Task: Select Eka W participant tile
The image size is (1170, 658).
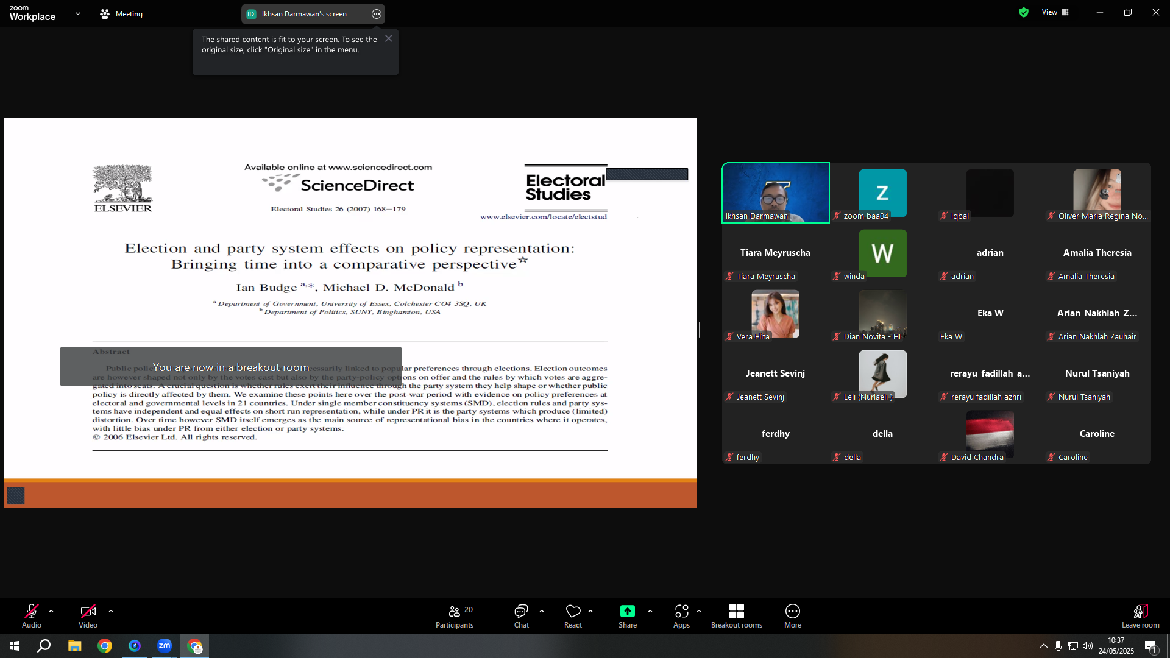Action: pos(990,313)
